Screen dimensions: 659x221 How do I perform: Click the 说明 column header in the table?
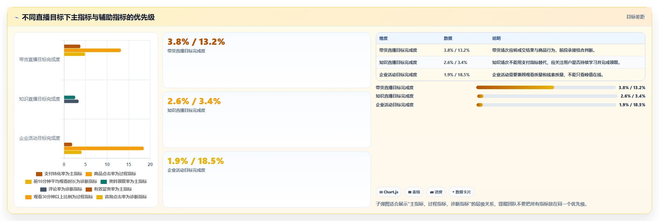pos(496,38)
